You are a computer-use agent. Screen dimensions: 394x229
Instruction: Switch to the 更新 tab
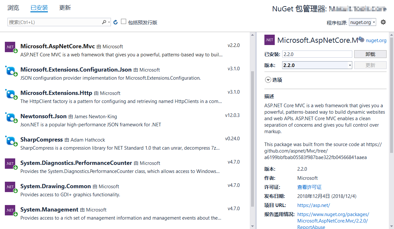(64, 8)
